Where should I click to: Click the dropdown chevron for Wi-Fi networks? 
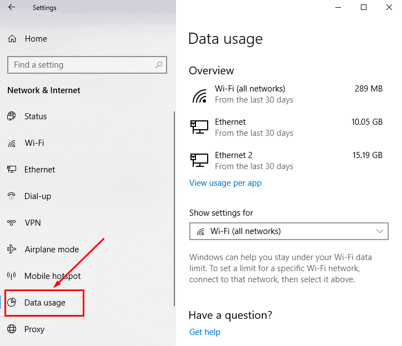pyautogui.click(x=380, y=231)
